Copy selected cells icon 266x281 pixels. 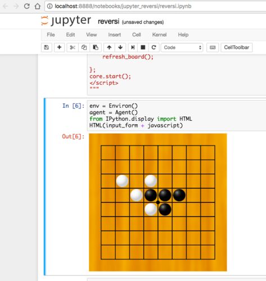(x=84, y=47)
